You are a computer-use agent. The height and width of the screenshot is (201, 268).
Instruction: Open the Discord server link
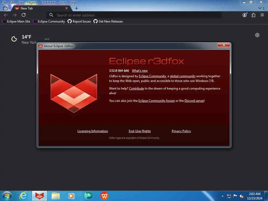(194, 101)
